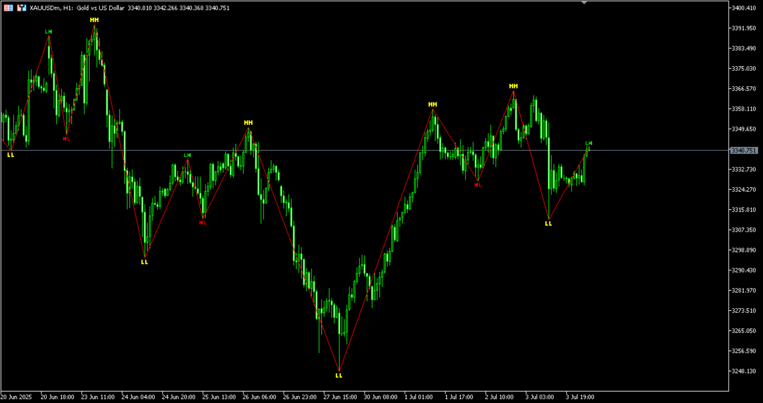Click the 3273.510 price scale value
This screenshot has height=403, width=763.
[x=743, y=310]
